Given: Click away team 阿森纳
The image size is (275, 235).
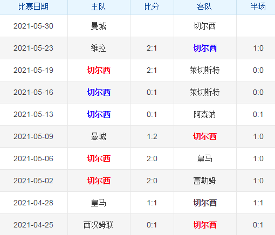Looking at the screenshot, I should tap(204, 114).
